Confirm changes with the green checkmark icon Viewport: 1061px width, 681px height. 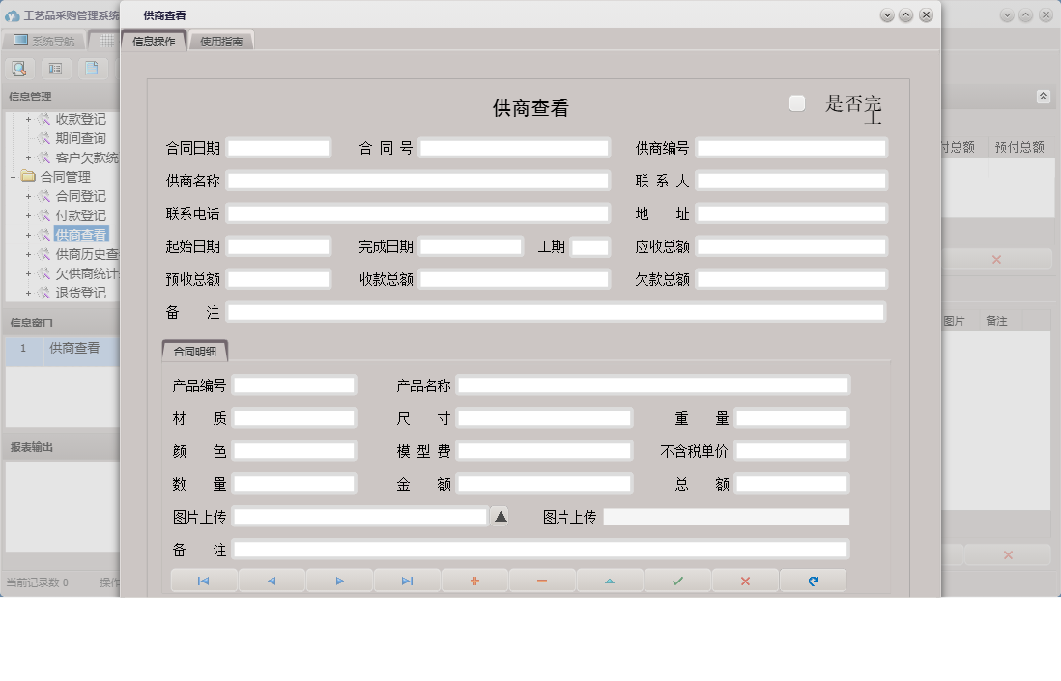point(677,580)
